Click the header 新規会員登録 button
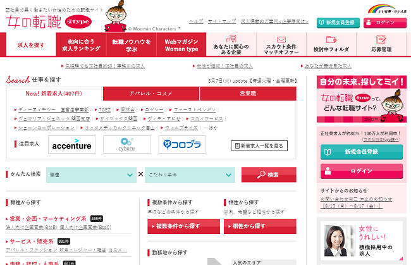Viewport: 411px width, 265px height. [338, 23]
